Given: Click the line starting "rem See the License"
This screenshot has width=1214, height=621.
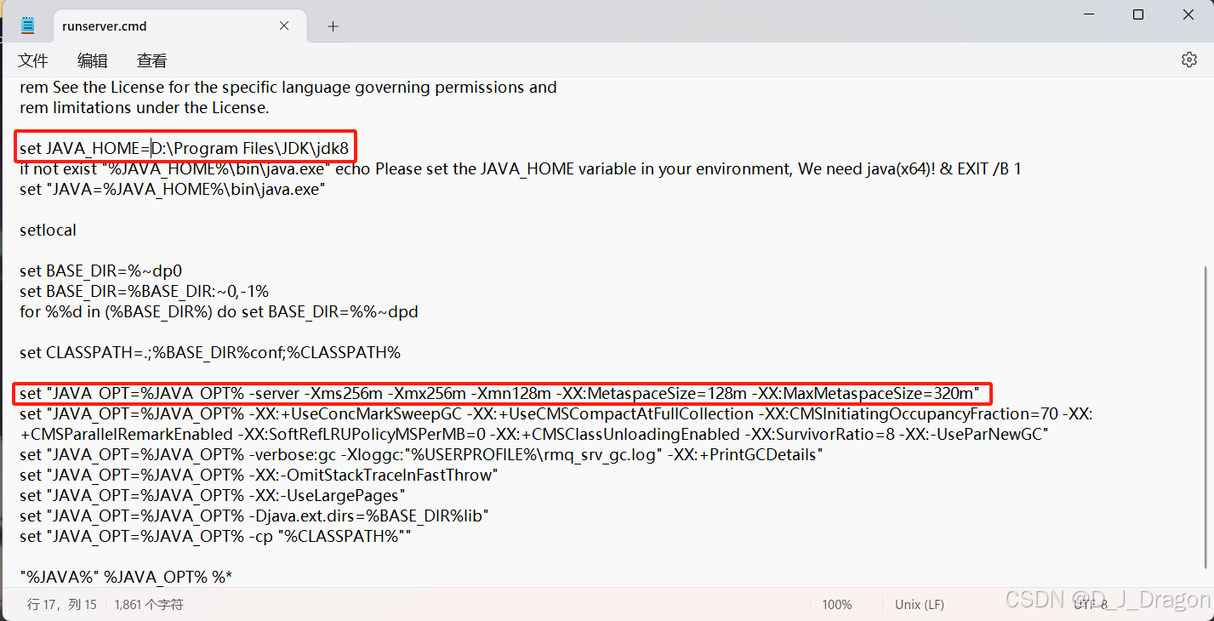Looking at the screenshot, I should click(288, 88).
